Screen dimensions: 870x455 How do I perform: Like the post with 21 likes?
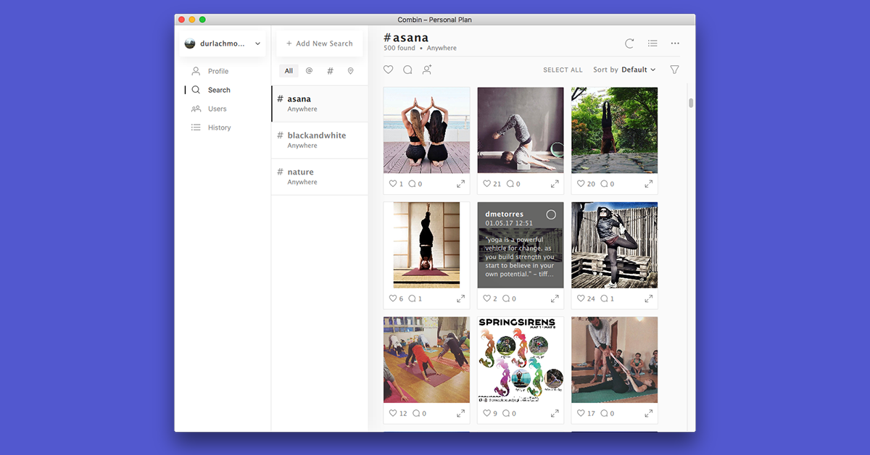pyautogui.click(x=487, y=184)
